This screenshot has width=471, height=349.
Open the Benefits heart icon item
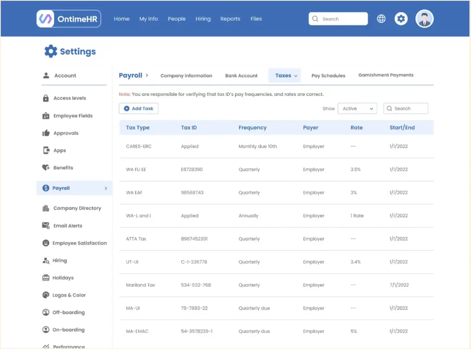pos(46,168)
